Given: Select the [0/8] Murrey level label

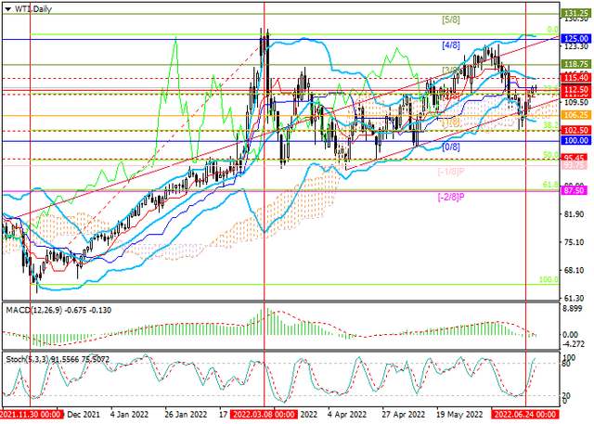Looking at the screenshot, I should tap(451, 147).
